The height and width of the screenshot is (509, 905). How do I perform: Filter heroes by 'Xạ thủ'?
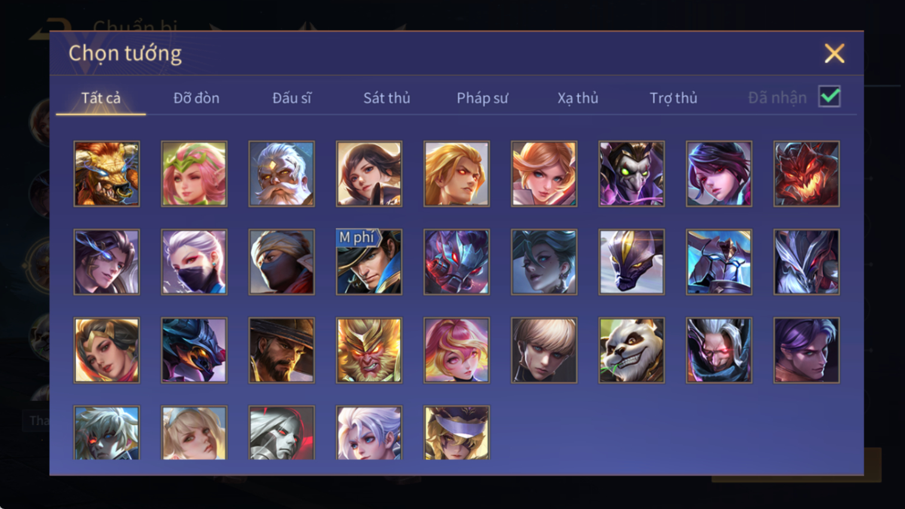click(x=577, y=98)
